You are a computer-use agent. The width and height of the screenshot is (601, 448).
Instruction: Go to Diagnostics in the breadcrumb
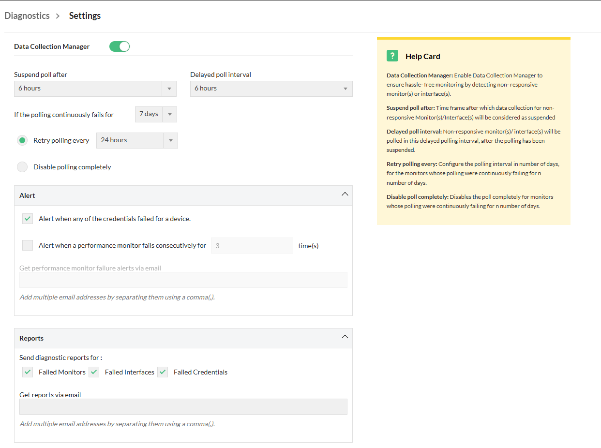click(x=27, y=15)
